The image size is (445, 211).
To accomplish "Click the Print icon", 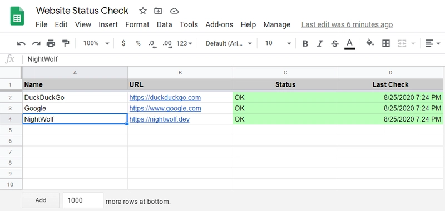I will pyautogui.click(x=51, y=43).
